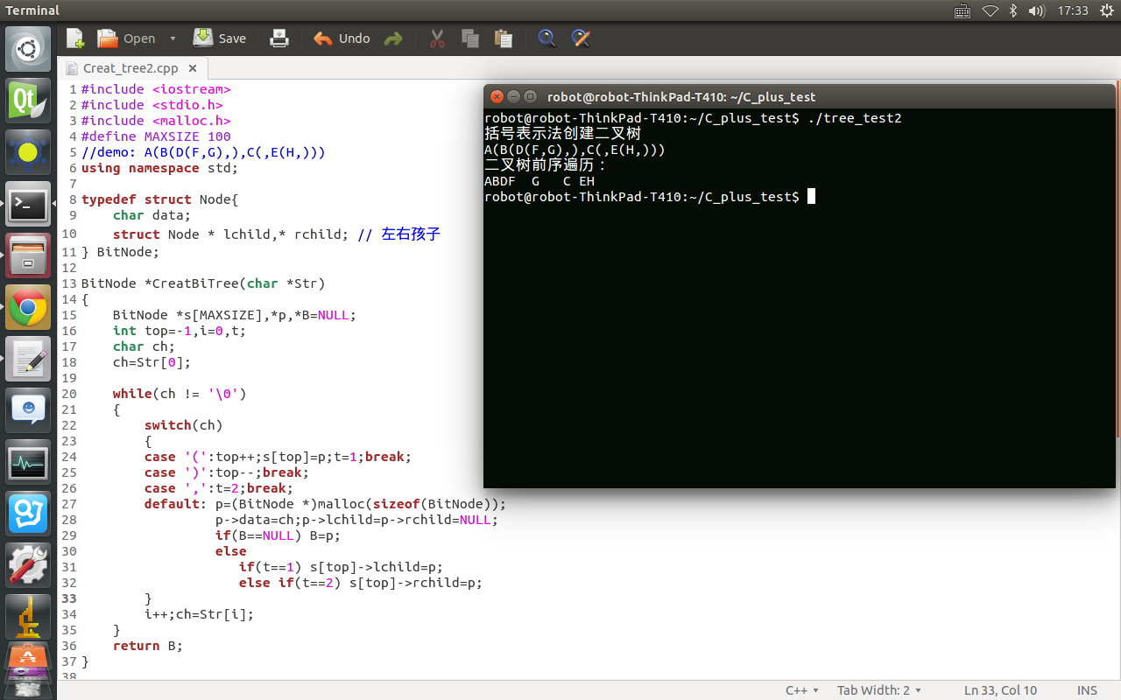
Task: Click the terminal window title bar text
Action: (681, 97)
